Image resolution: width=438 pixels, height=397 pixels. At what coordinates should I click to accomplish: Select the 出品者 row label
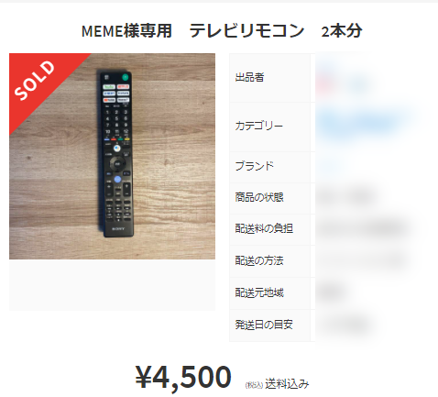[x=249, y=77]
